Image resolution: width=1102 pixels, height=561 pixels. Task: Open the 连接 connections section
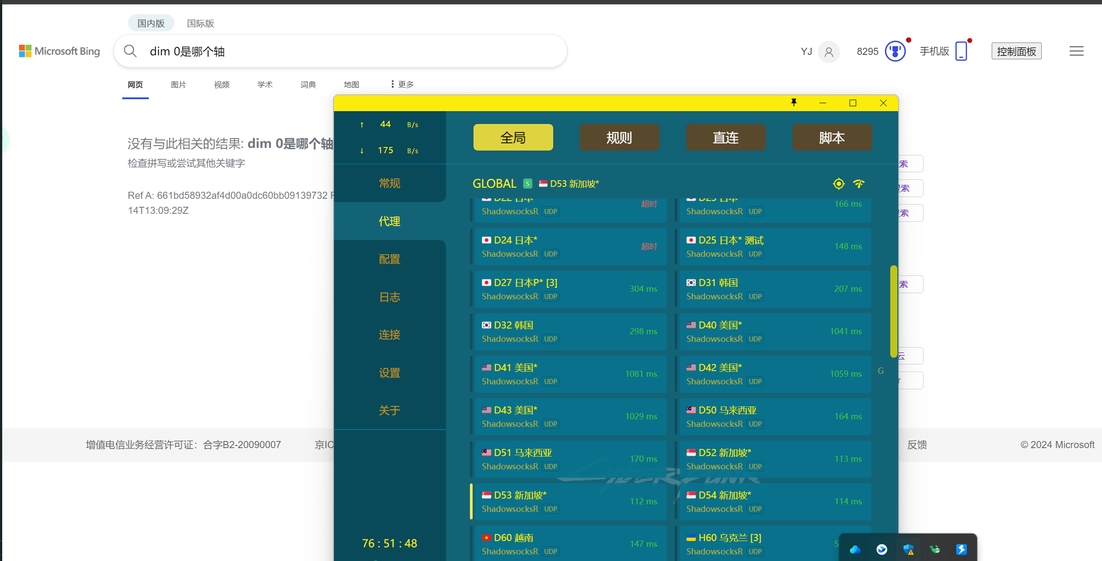coord(389,335)
